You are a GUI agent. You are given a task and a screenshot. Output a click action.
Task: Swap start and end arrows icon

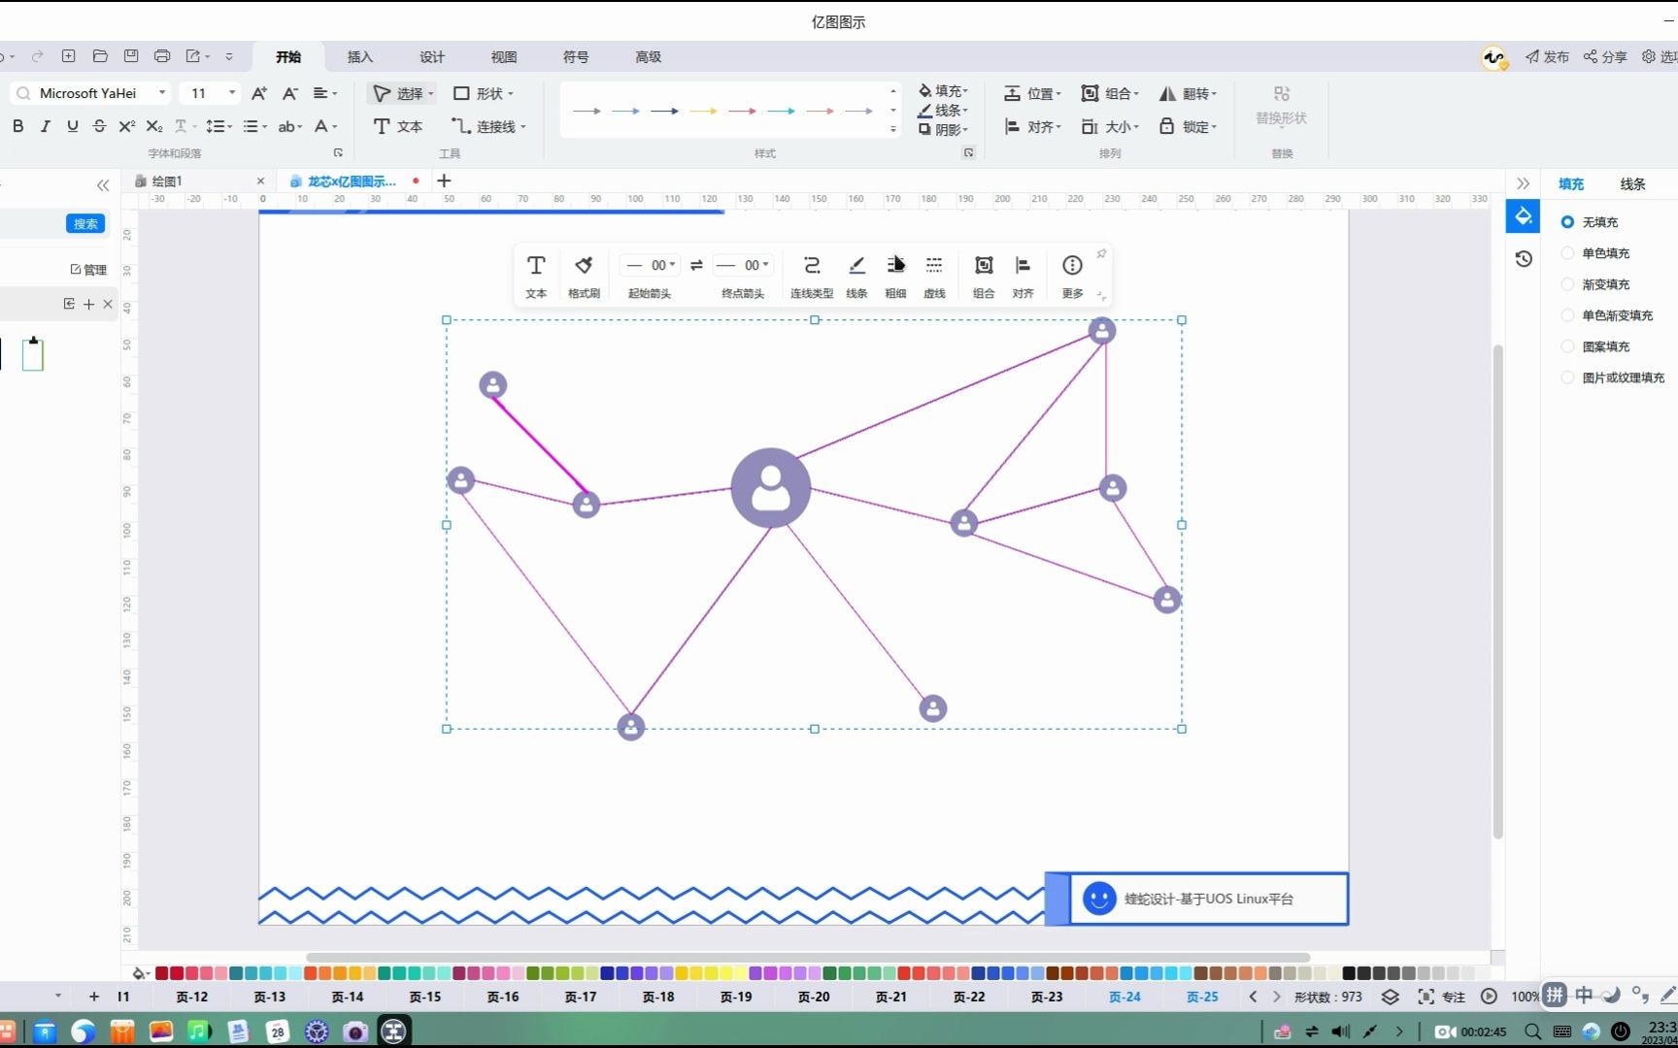point(696,265)
